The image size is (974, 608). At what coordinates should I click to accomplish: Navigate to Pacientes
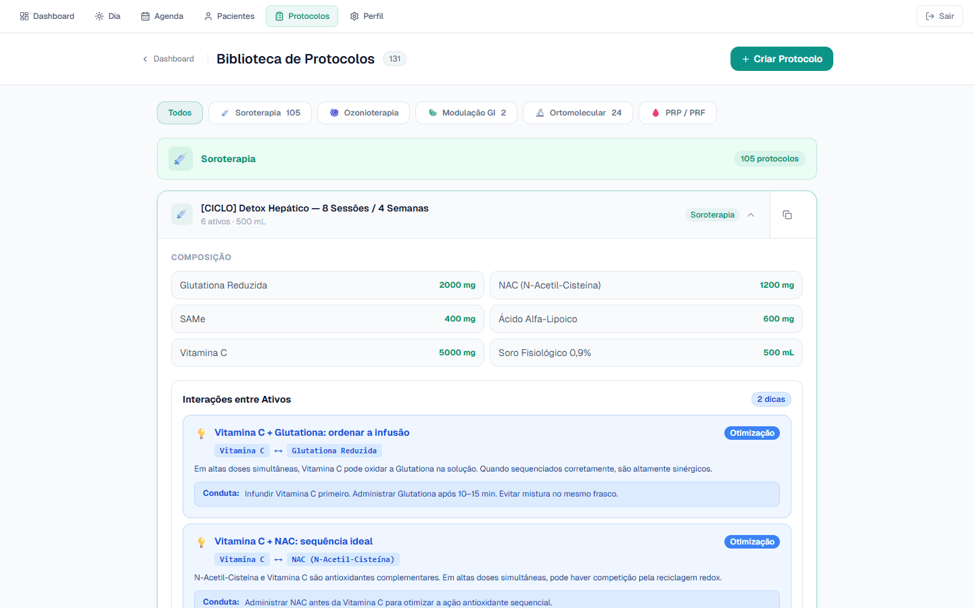(x=229, y=16)
